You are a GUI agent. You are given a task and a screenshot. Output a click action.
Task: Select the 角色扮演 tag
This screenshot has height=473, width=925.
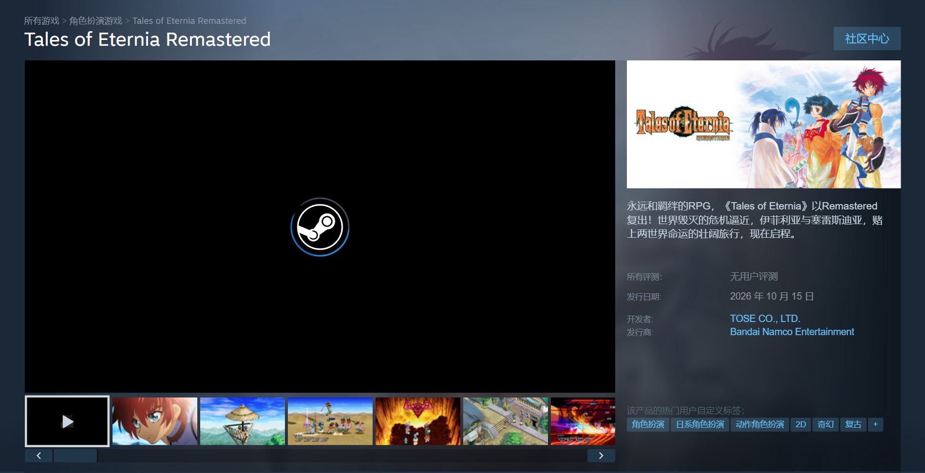click(x=648, y=424)
